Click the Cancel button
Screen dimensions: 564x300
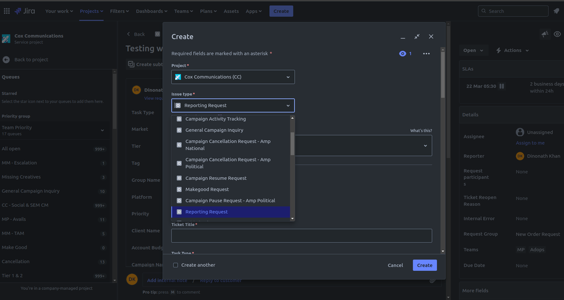click(395, 265)
